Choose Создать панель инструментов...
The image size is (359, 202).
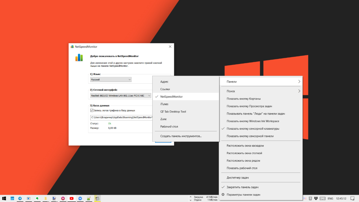186,136
